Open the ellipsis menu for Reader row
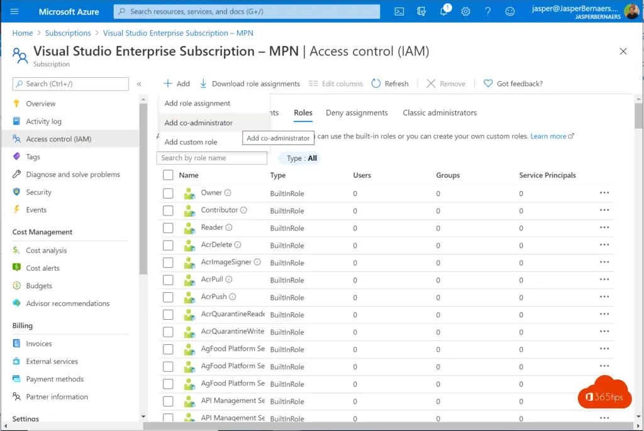Viewport: 644px width, 431px height. pyautogui.click(x=604, y=227)
